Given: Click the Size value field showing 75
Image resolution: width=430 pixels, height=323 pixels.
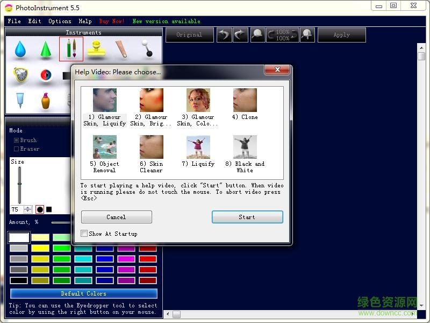Looking at the screenshot, I should [x=17, y=209].
